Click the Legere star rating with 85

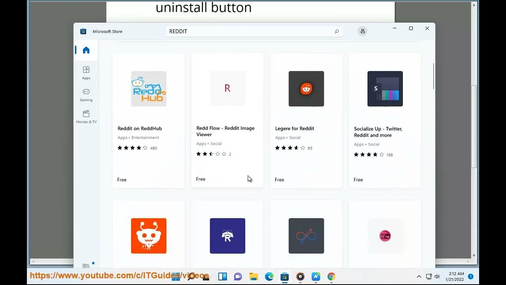[x=294, y=148]
